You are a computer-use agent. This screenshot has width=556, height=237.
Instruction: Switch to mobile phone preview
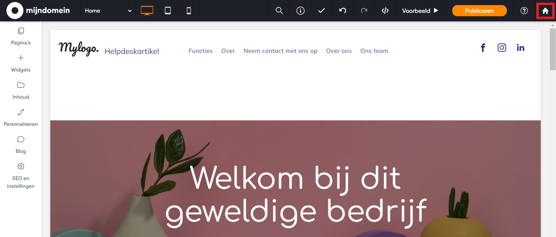coord(189,11)
